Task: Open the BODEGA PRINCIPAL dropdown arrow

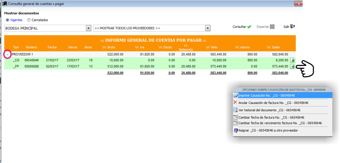Action: pyautogui.click(x=88, y=28)
